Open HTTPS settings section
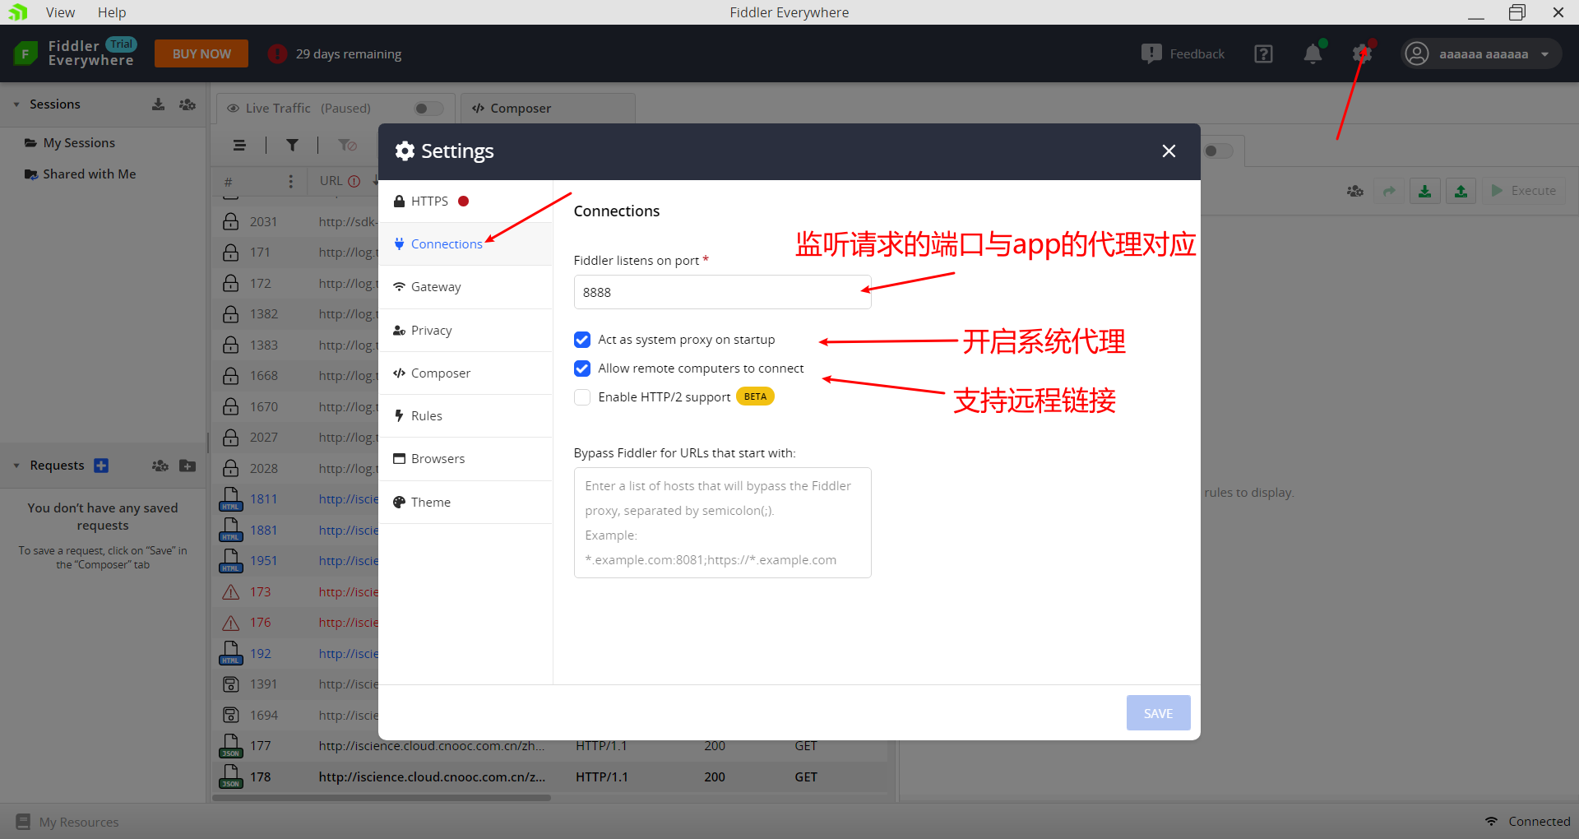This screenshot has height=839, width=1579. tap(465, 201)
